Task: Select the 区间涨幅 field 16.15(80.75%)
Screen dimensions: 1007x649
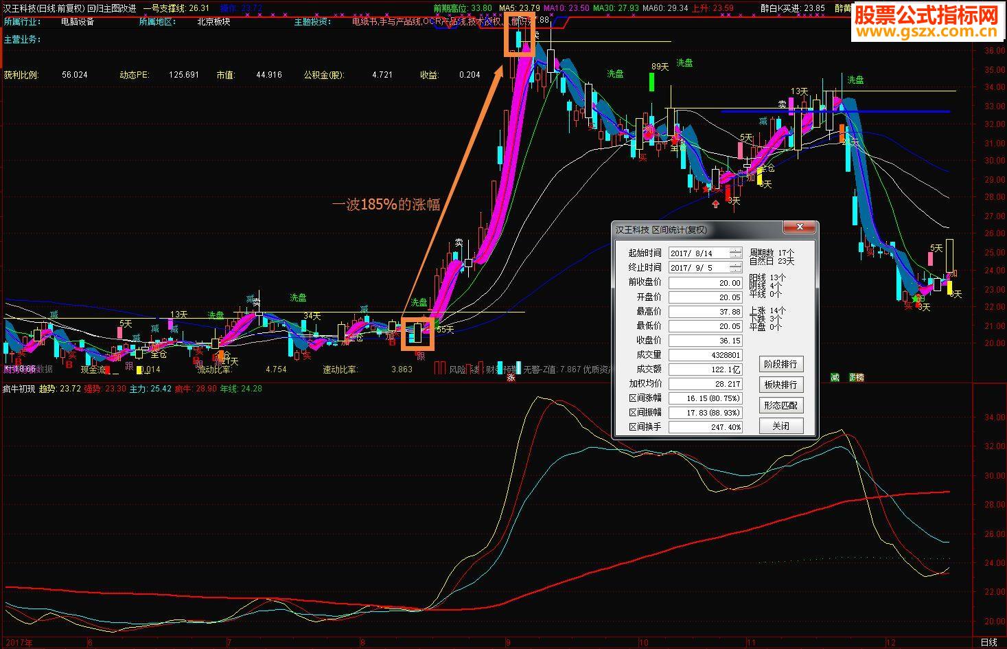Action: (x=706, y=398)
